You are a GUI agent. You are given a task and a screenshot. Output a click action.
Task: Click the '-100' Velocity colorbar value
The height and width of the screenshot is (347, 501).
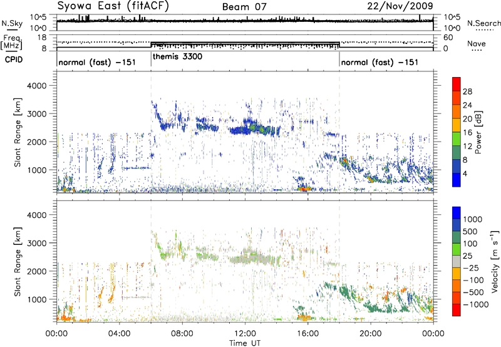pyautogui.click(x=473, y=280)
